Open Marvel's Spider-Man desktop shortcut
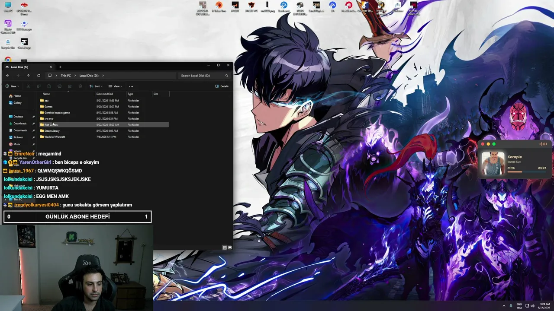This screenshot has height=311, width=554. [x=414, y=8]
